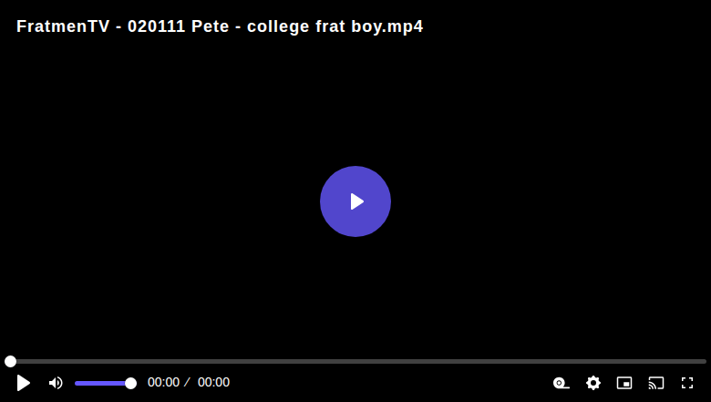Click the slash separator between time labels

pyautogui.click(x=187, y=383)
